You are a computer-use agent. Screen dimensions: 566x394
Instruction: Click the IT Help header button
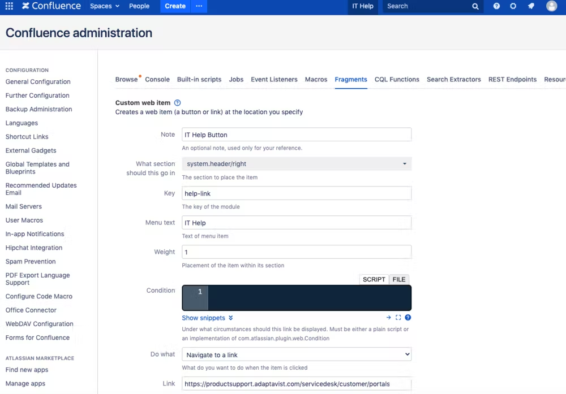coord(362,6)
